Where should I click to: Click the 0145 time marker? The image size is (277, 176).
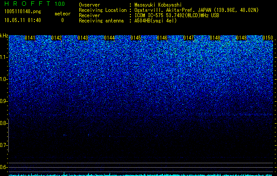(136, 38)
